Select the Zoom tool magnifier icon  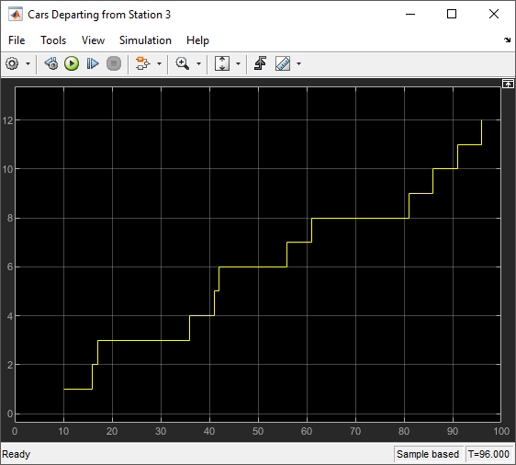pos(183,63)
